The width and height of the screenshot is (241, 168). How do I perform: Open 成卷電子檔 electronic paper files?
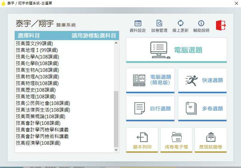(x=176, y=140)
